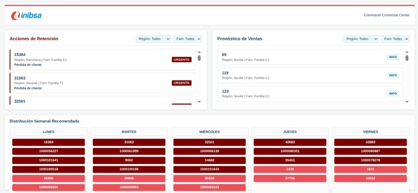Expand Región filter in Pronóstico de Ventas
The image size is (418, 193).
(x=361, y=39)
